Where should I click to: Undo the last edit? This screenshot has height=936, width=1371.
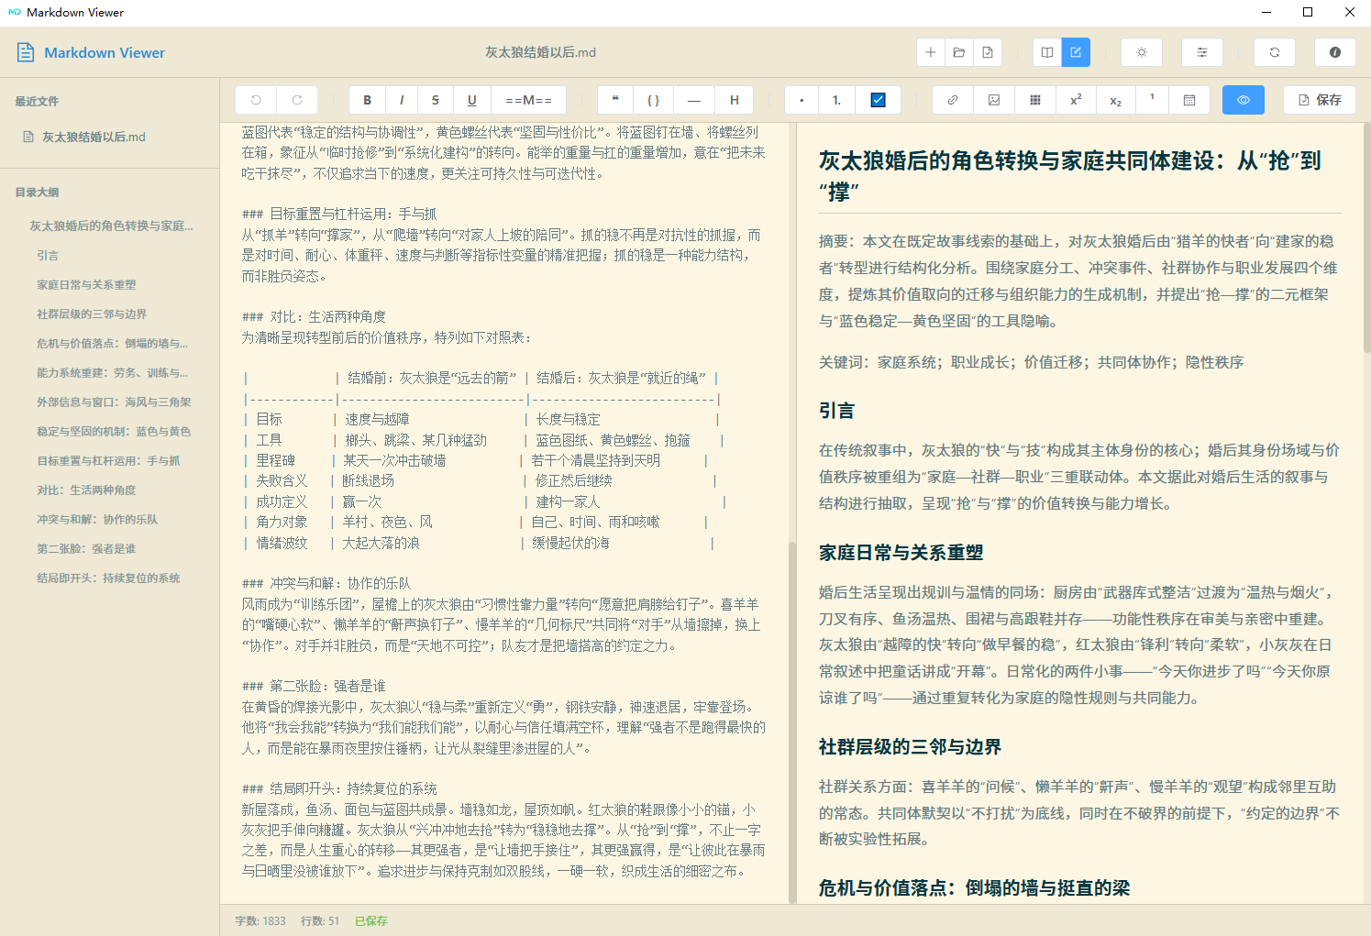coord(256,100)
